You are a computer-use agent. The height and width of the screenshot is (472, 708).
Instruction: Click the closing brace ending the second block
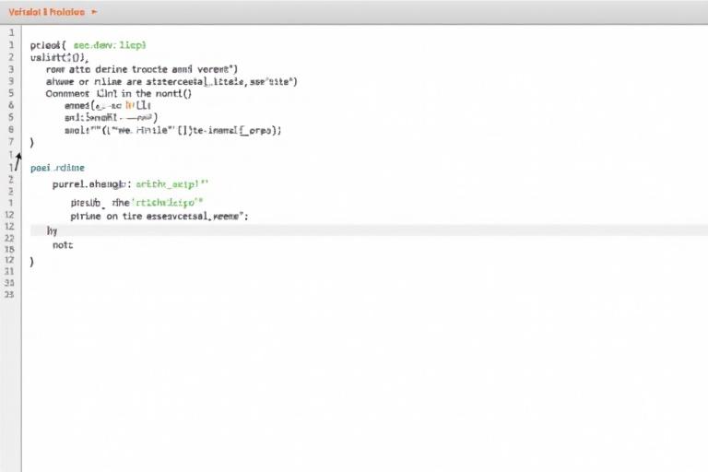point(32,262)
